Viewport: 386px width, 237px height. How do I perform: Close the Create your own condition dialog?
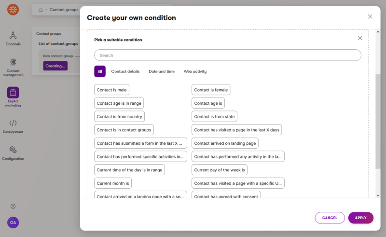tap(370, 16)
